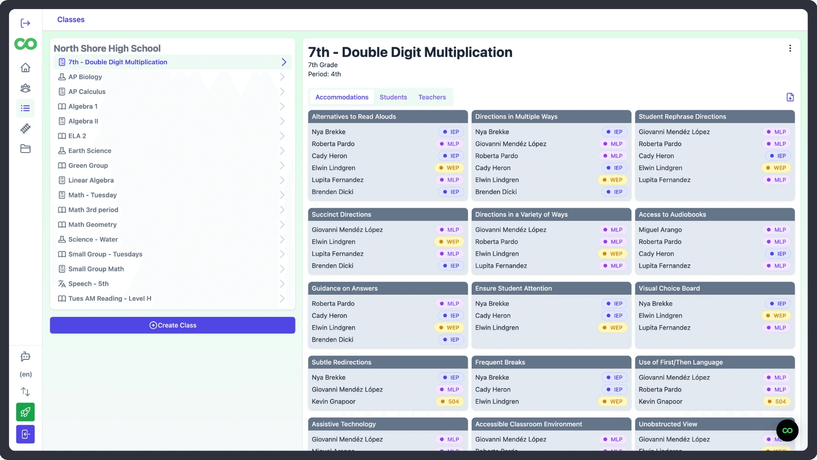Image resolution: width=817 pixels, height=460 pixels.
Task: Click Giovanni Mendéz López under Assistive Technology
Action: pos(347,439)
